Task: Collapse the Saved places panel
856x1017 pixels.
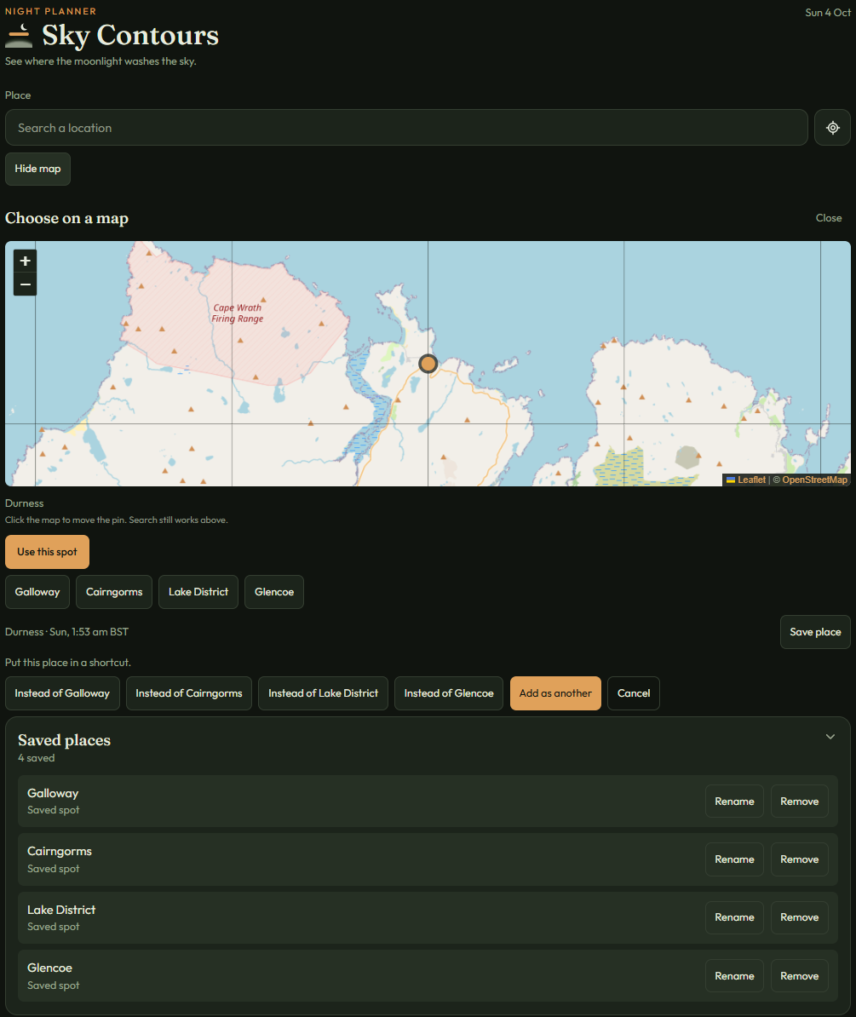Action: (830, 737)
